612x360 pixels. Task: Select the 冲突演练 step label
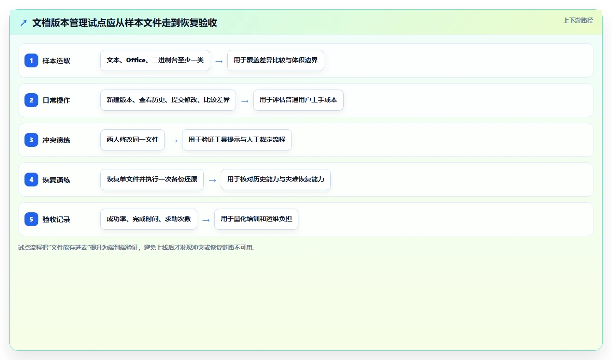[56, 140]
